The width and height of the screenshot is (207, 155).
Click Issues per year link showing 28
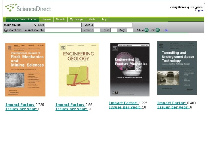point(72,109)
